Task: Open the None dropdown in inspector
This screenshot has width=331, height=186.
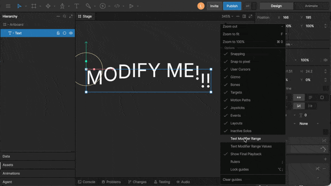Action: click(309, 123)
